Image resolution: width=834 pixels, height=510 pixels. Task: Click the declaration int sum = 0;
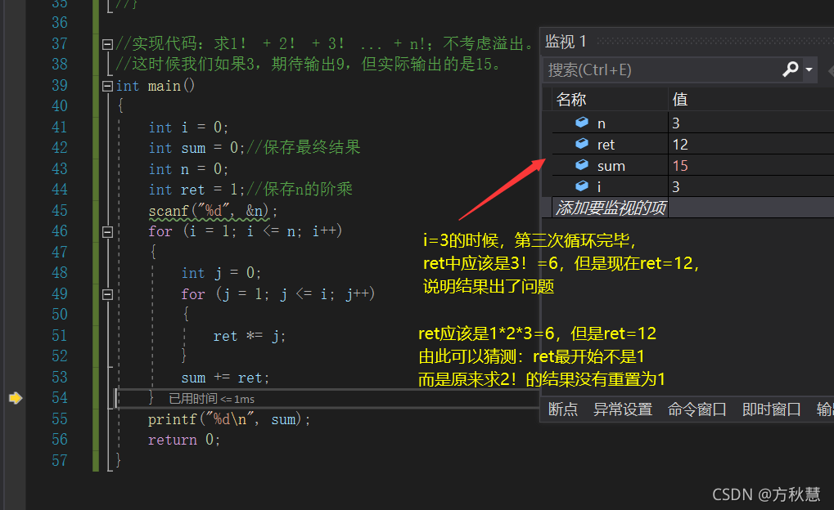[196, 148]
